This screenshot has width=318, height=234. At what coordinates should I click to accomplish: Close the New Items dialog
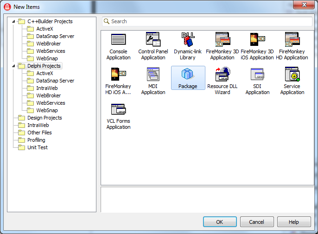304,5
